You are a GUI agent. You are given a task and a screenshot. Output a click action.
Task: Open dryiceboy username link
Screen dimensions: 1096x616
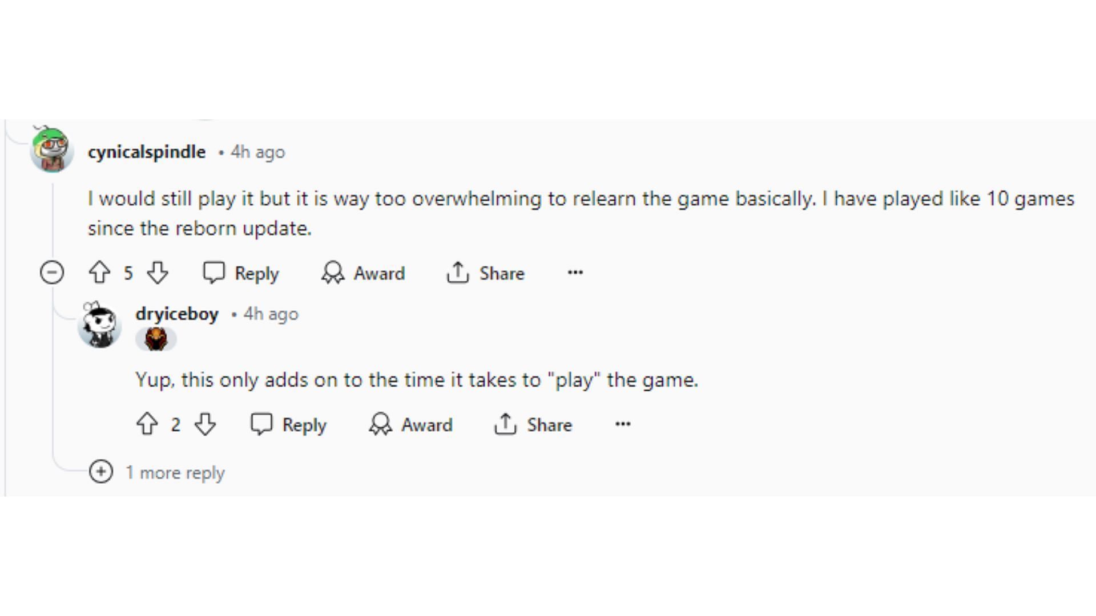[x=177, y=314]
